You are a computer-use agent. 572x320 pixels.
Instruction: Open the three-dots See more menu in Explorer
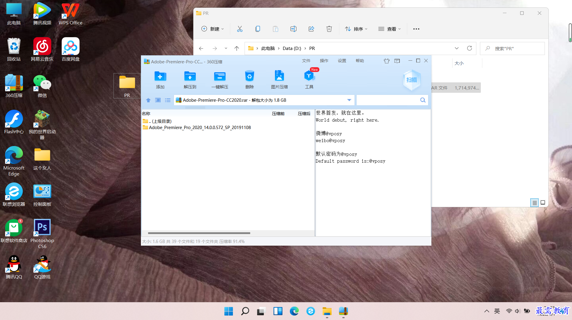[x=416, y=29]
